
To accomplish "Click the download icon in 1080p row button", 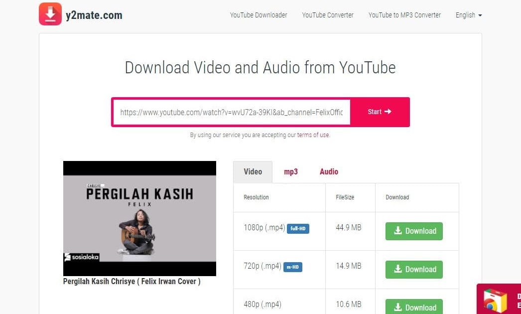I will 398,230.
